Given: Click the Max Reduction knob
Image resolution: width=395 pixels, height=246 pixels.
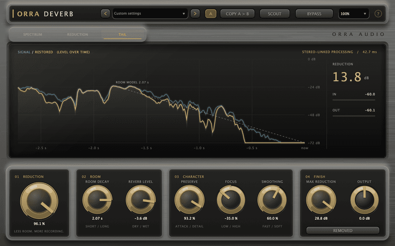Looking at the screenshot, I should tap(321, 200).
